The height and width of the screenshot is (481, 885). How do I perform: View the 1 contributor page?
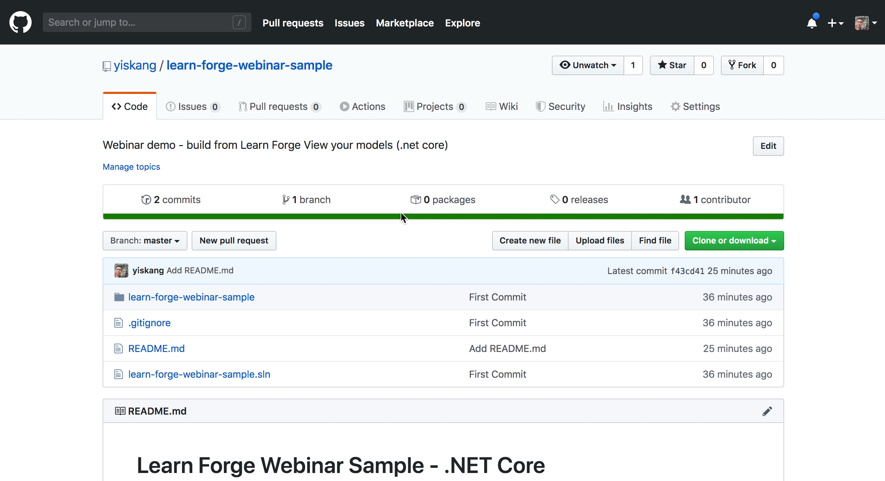tap(715, 200)
